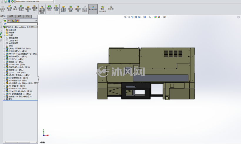Open Display Style cube icon
Viewport: 241px width, 144px height.
pyautogui.click(x=145, y=17)
